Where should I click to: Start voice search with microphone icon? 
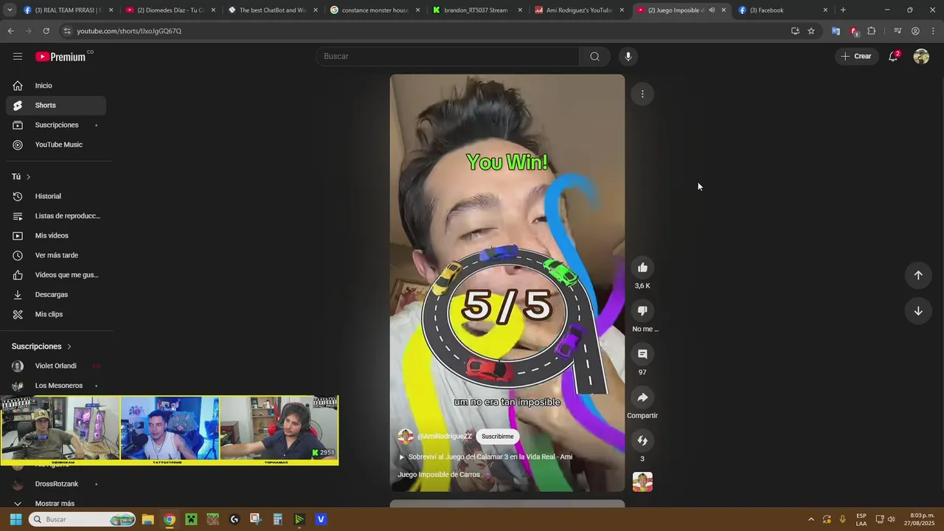628,56
